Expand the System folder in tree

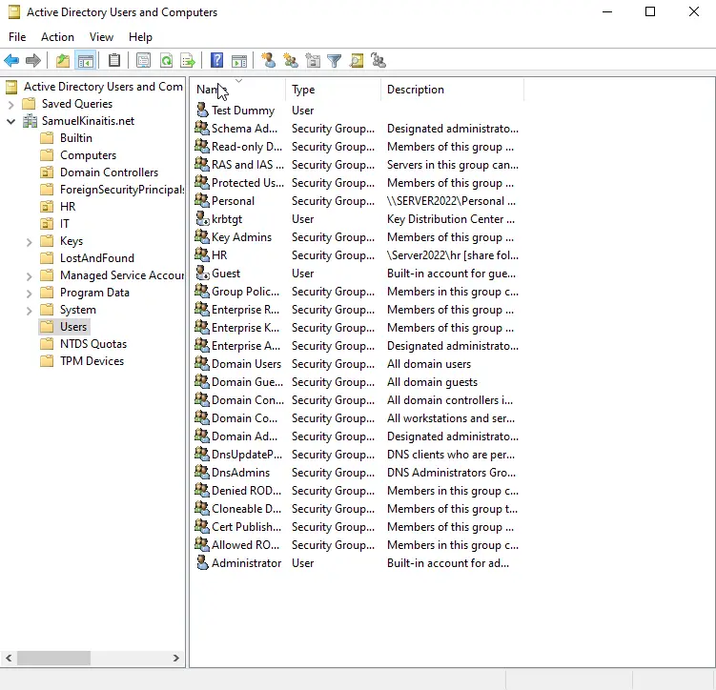[30, 310]
